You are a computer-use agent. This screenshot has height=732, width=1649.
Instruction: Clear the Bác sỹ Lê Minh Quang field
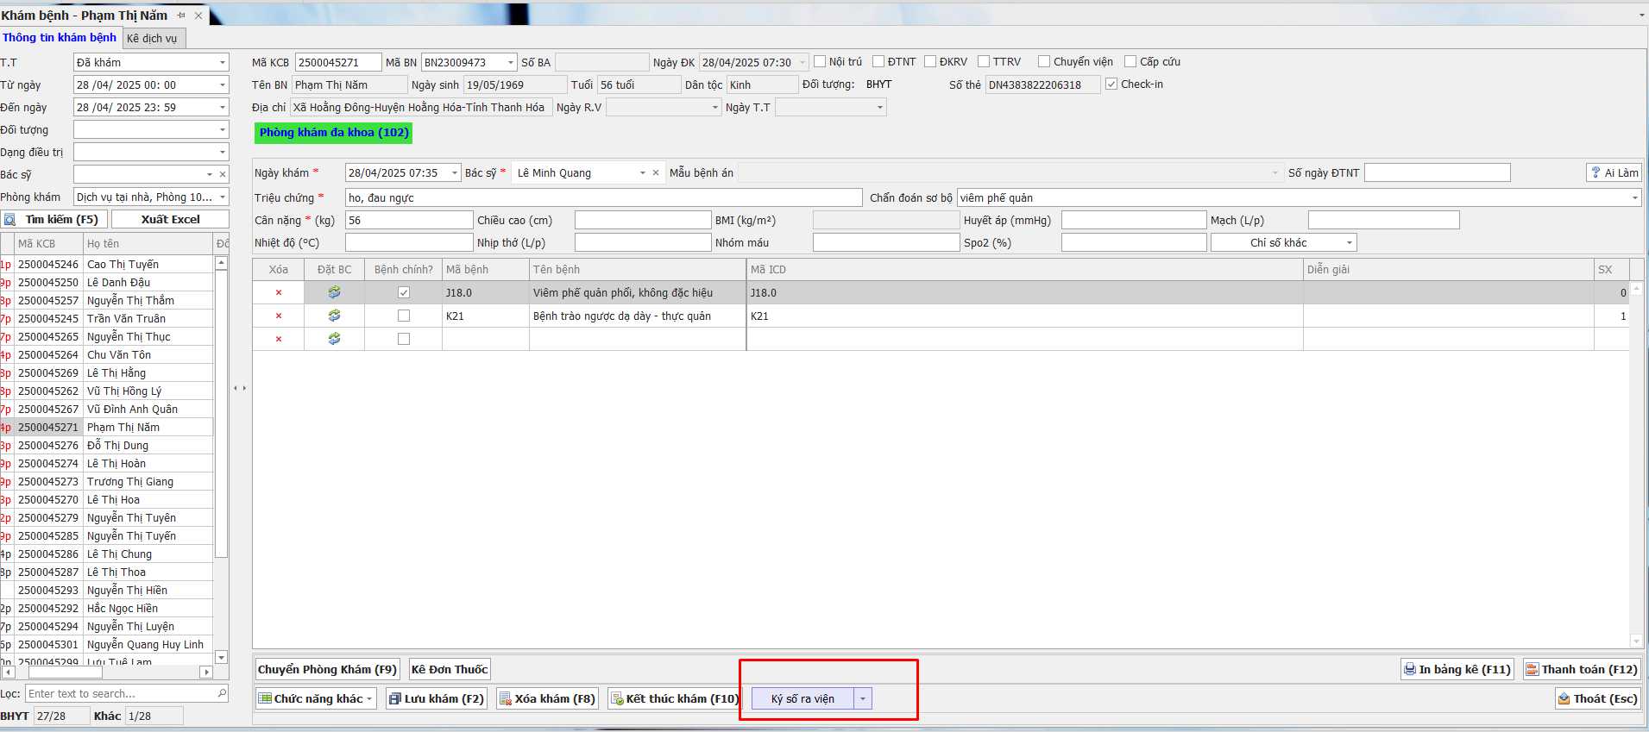[x=656, y=173]
